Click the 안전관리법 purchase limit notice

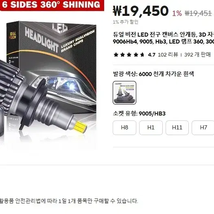point(69,201)
